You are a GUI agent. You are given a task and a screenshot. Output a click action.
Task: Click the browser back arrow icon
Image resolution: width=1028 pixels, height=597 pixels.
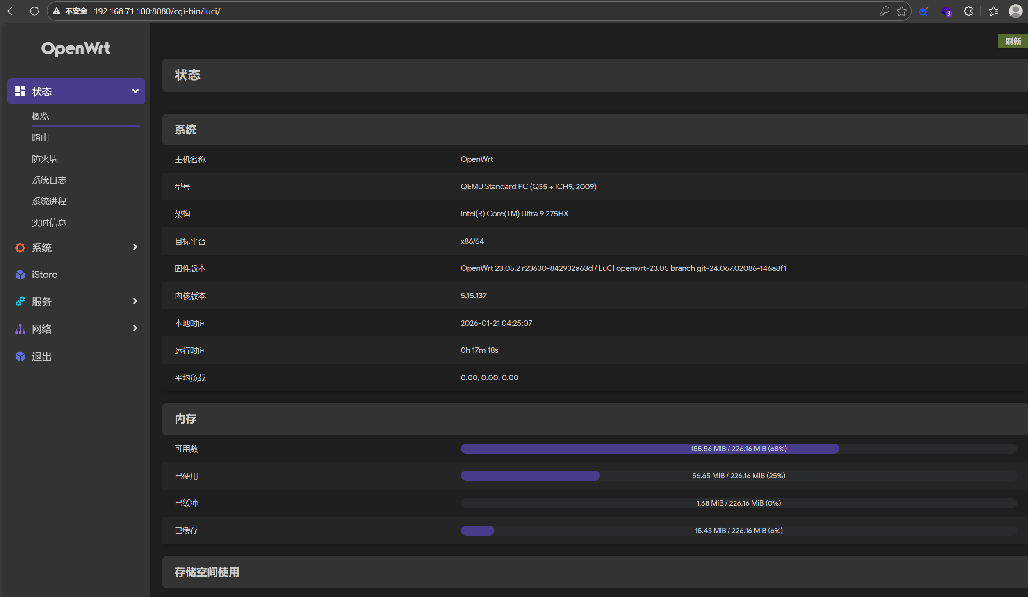click(12, 11)
